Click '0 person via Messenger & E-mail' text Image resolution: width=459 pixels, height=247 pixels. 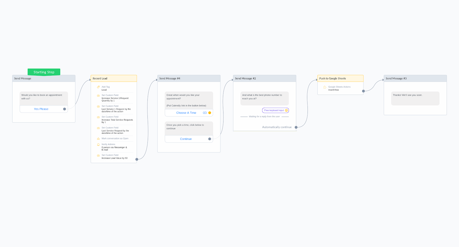pyautogui.click(x=114, y=148)
